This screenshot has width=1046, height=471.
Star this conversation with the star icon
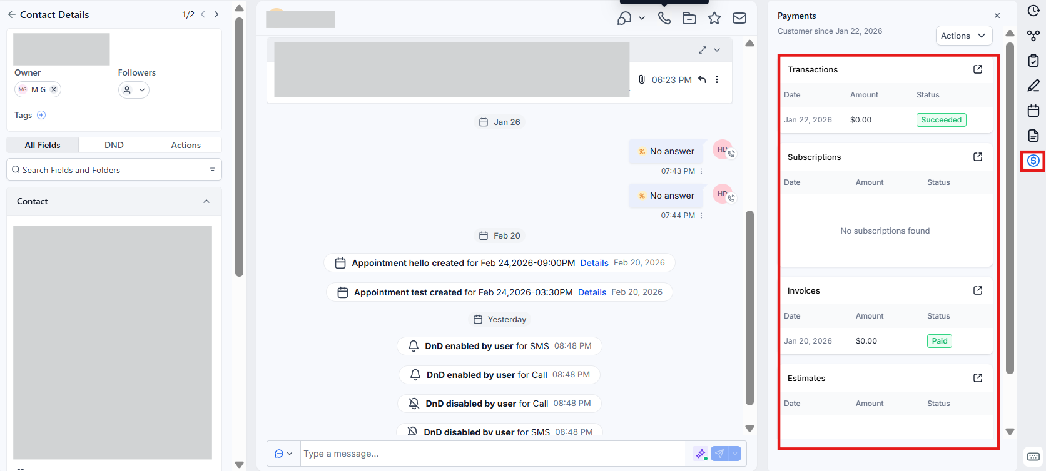[714, 18]
